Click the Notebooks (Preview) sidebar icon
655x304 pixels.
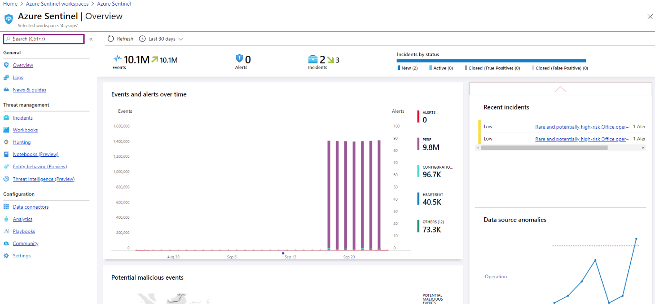coord(6,154)
